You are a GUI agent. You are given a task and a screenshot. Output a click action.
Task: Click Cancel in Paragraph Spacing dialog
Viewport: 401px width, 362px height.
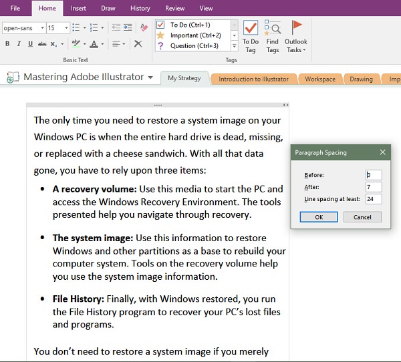pyautogui.click(x=362, y=217)
